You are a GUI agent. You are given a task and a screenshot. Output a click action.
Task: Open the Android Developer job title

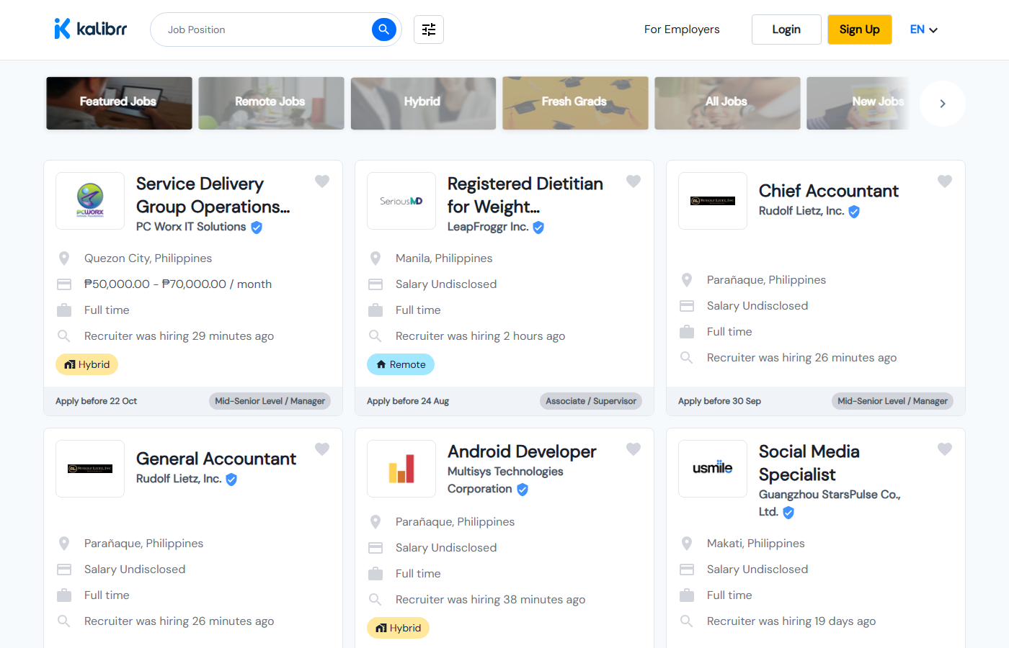(522, 451)
